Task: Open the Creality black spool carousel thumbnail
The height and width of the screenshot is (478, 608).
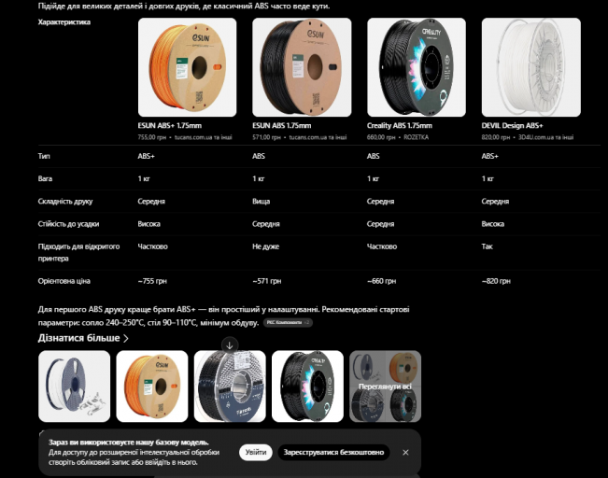Action: pos(307,387)
